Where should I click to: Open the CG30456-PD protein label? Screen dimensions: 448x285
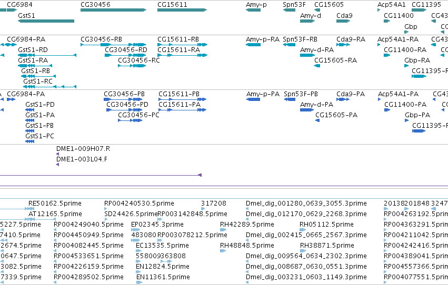coord(127,105)
